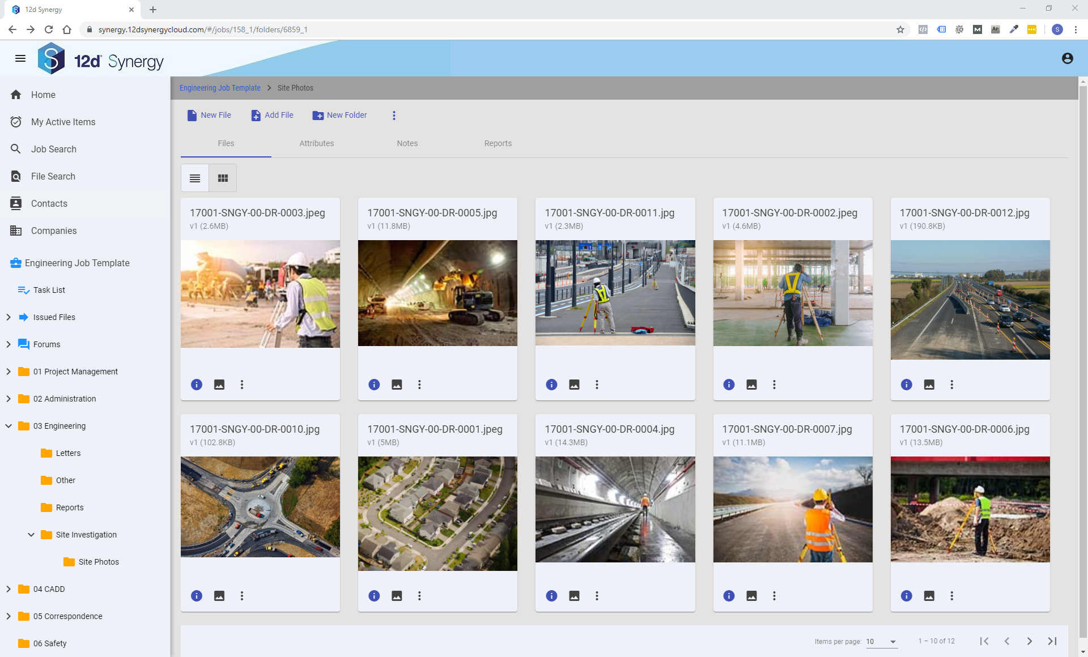
Task: Click Engineering Job Template breadcrumb link
Action: point(220,88)
